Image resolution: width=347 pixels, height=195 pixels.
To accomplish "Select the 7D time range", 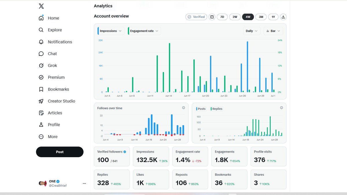I will pos(222,17).
